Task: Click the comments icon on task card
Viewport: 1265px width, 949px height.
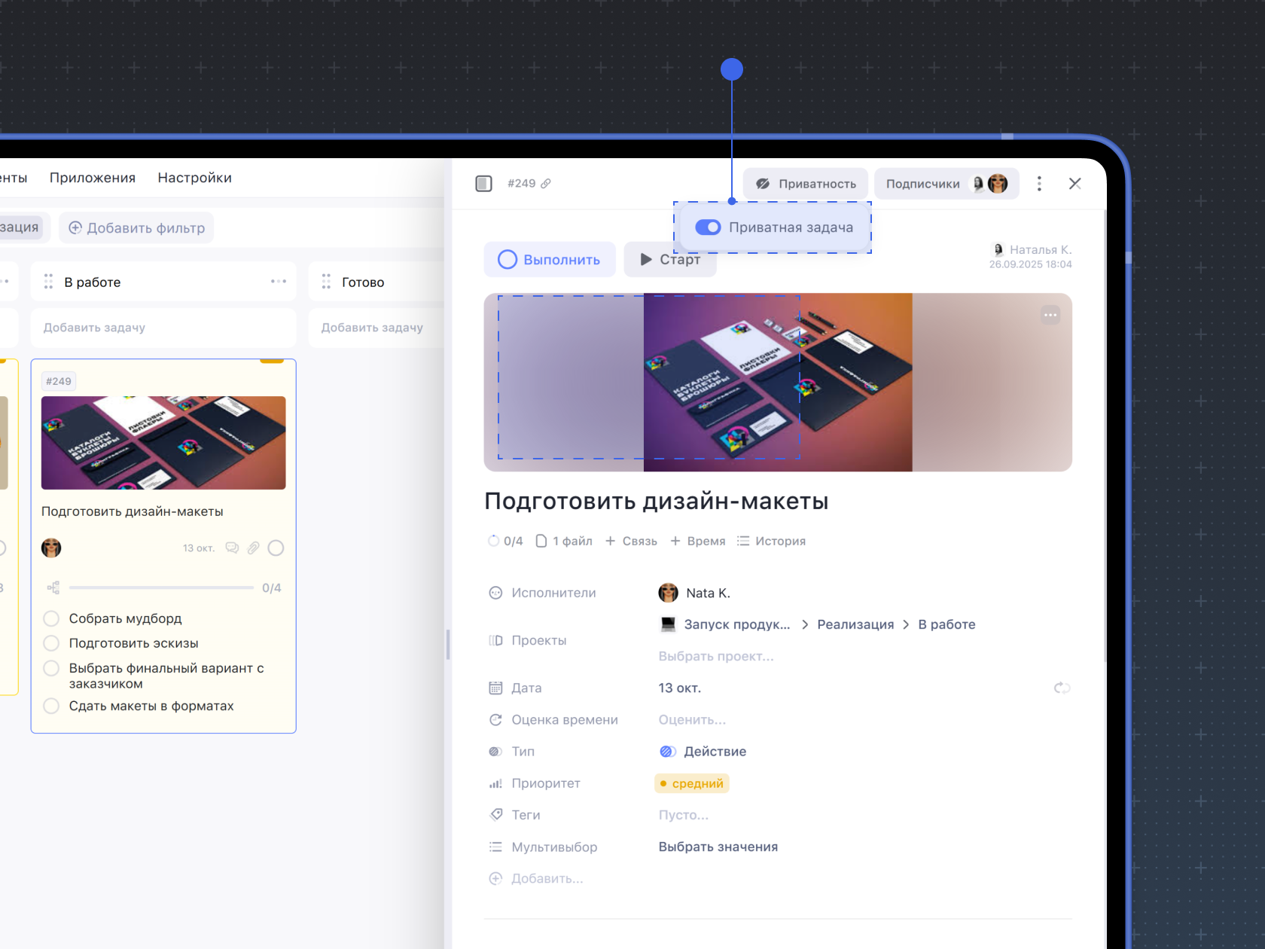Action: pos(232,548)
